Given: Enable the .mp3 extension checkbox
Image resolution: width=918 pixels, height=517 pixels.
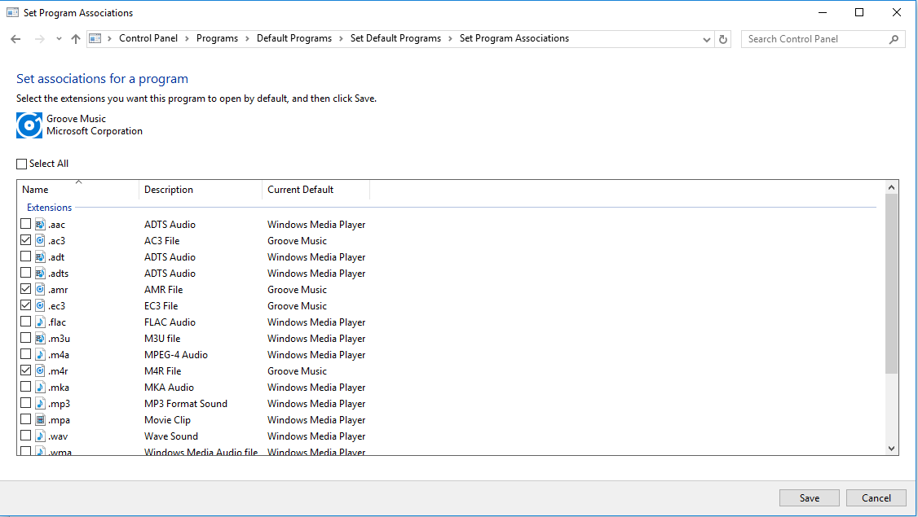Looking at the screenshot, I should point(26,403).
